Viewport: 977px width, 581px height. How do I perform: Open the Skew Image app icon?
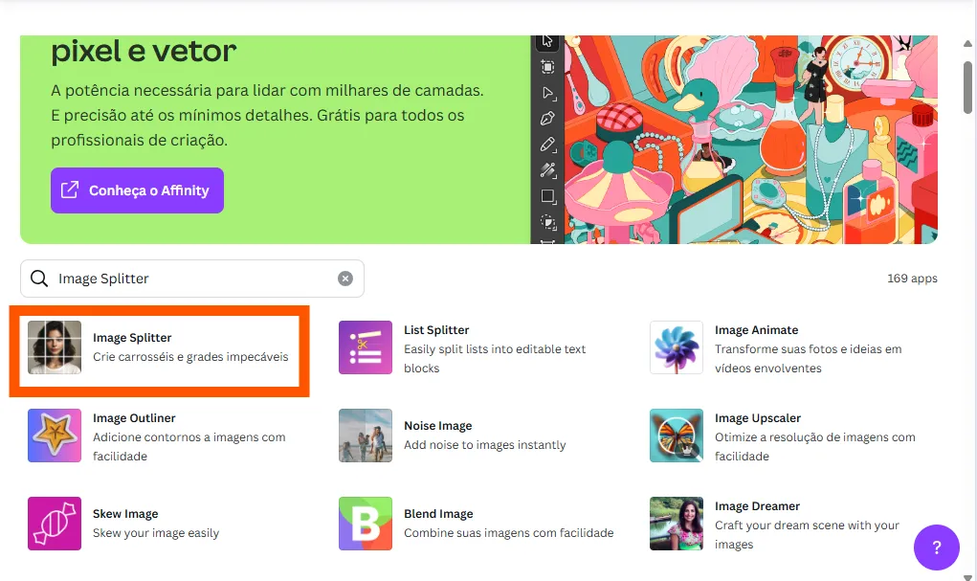point(55,524)
